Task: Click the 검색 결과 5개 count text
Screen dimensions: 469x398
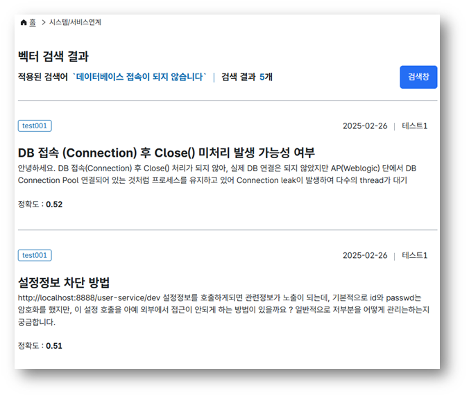Action: 246,77
